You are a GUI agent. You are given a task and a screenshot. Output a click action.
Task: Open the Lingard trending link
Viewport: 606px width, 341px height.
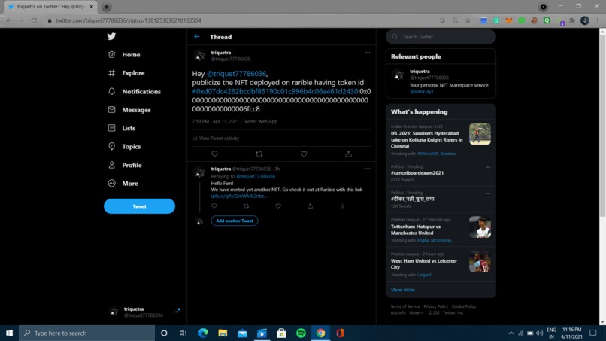coord(424,276)
